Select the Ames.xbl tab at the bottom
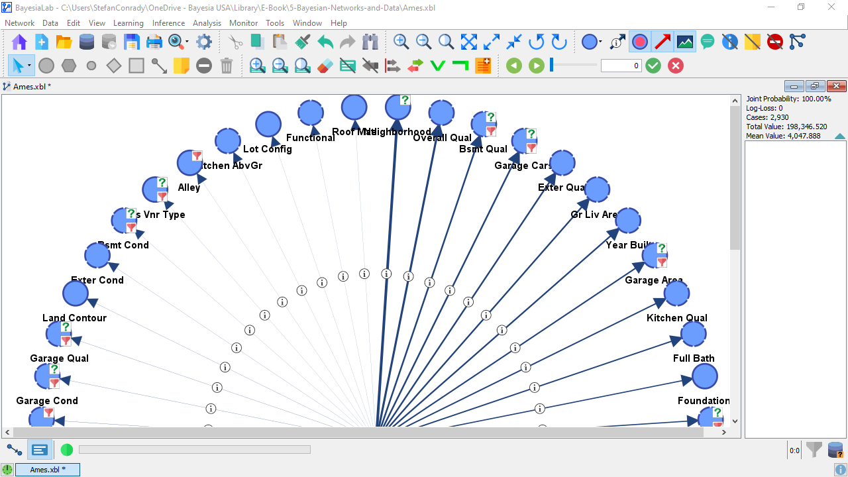The width and height of the screenshot is (848, 477). pos(48,469)
